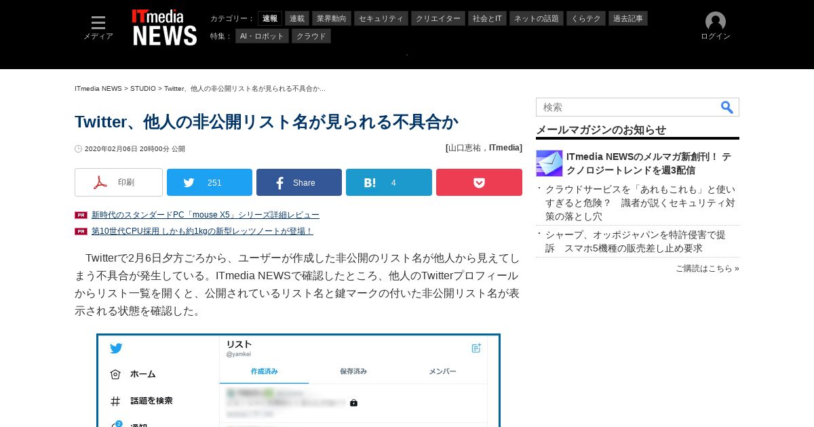Select 速報 category
814x427 pixels.
tap(270, 18)
